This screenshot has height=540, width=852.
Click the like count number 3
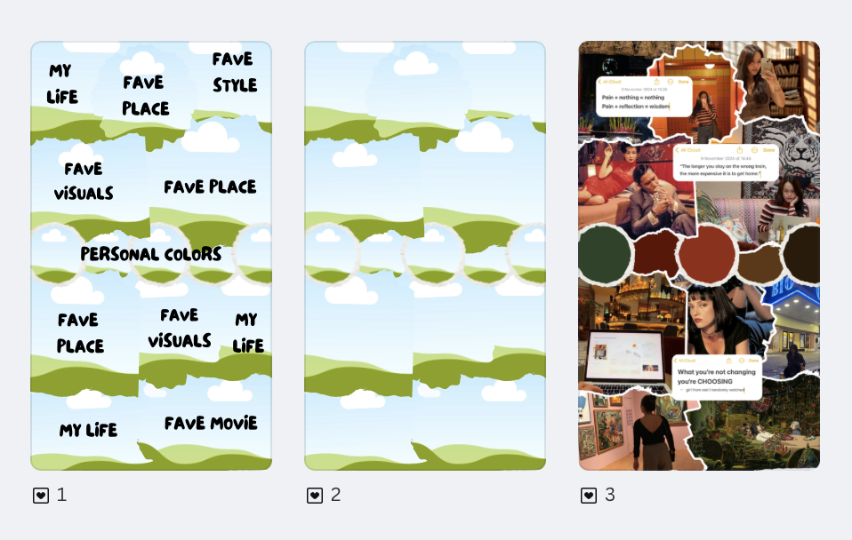(x=610, y=495)
